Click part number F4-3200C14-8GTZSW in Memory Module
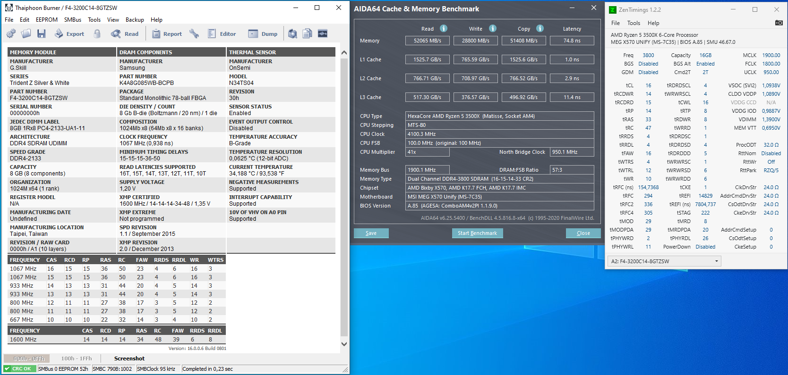 [39, 98]
